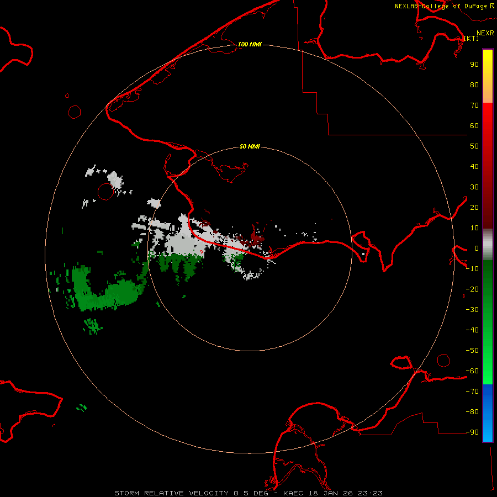
Task: Select the positive 10 scale label
Action: tap(474, 228)
